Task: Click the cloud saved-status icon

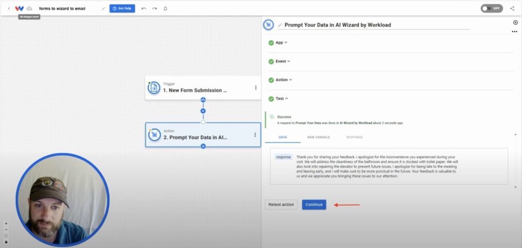Action: (30, 8)
